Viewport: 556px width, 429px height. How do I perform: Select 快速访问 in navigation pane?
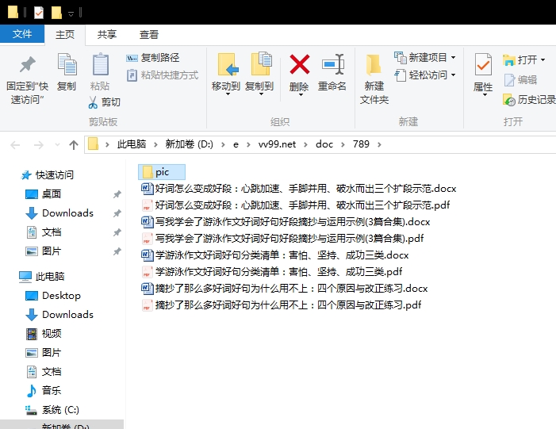(47, 175)
